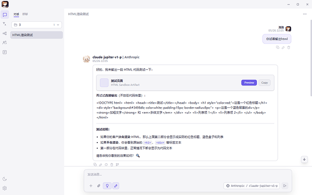This screenshot has width=312, height=195.
Task: Open the translation icon in left sidebar
Action: click(x=5, y=24)
